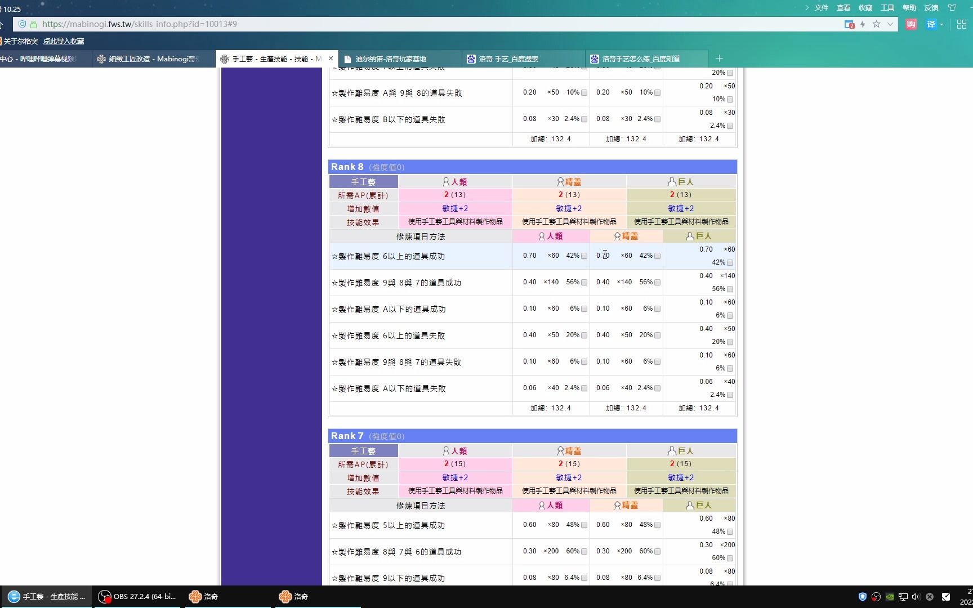Open the 查看 menu
Image resolution: width=973 pixels, height=608 pixels.
point(843,8)
